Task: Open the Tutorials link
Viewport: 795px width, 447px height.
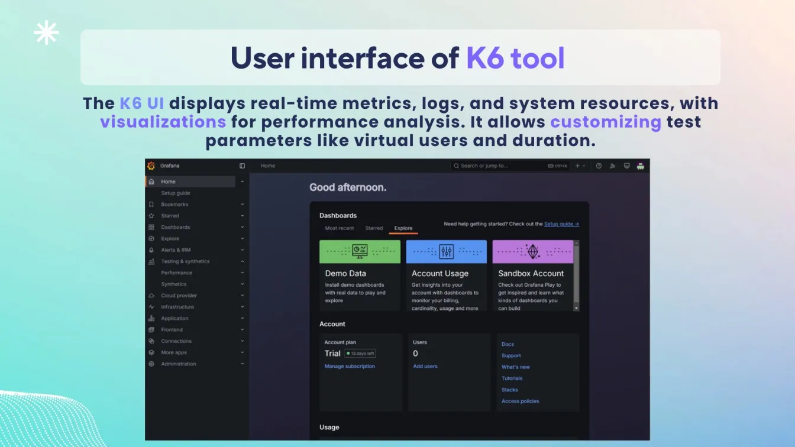Action: coord(512,378)
